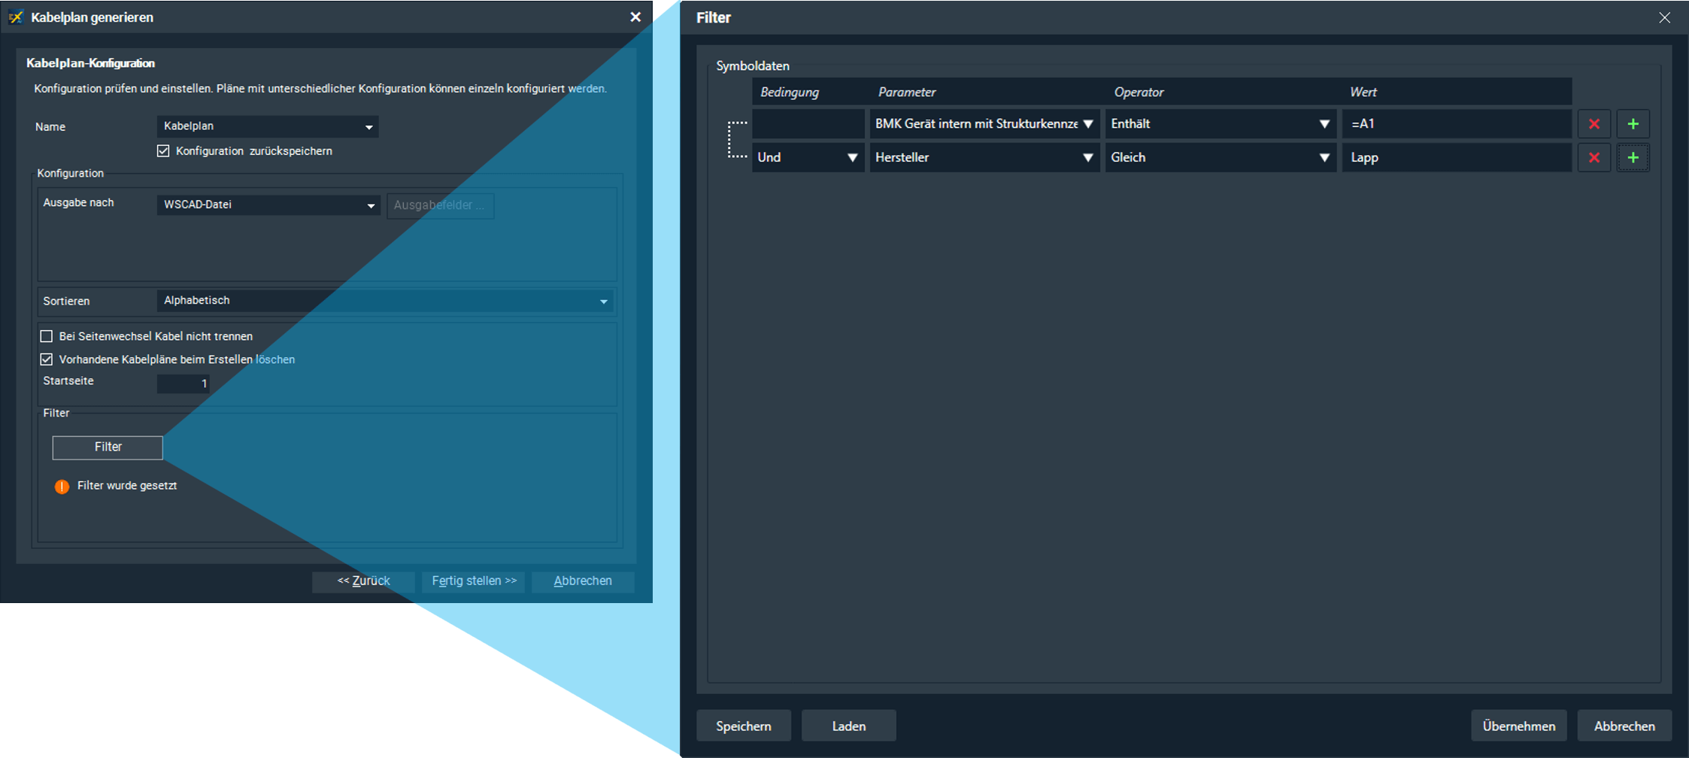
Task: Remove the Hersteller filter row
Action: [1593, 158]
